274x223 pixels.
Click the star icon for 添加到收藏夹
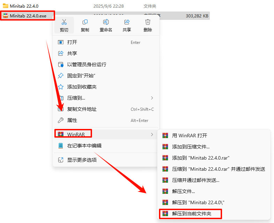[x=61, y=87]
